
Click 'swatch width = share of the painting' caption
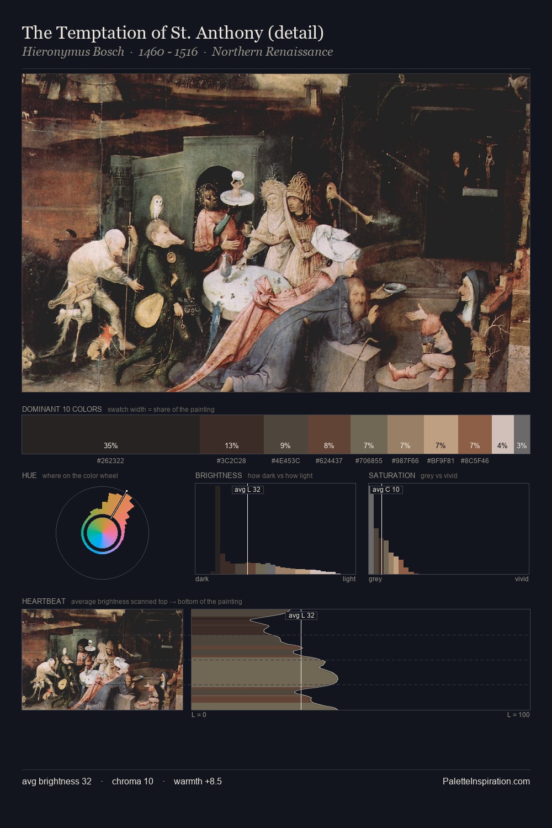161,410
